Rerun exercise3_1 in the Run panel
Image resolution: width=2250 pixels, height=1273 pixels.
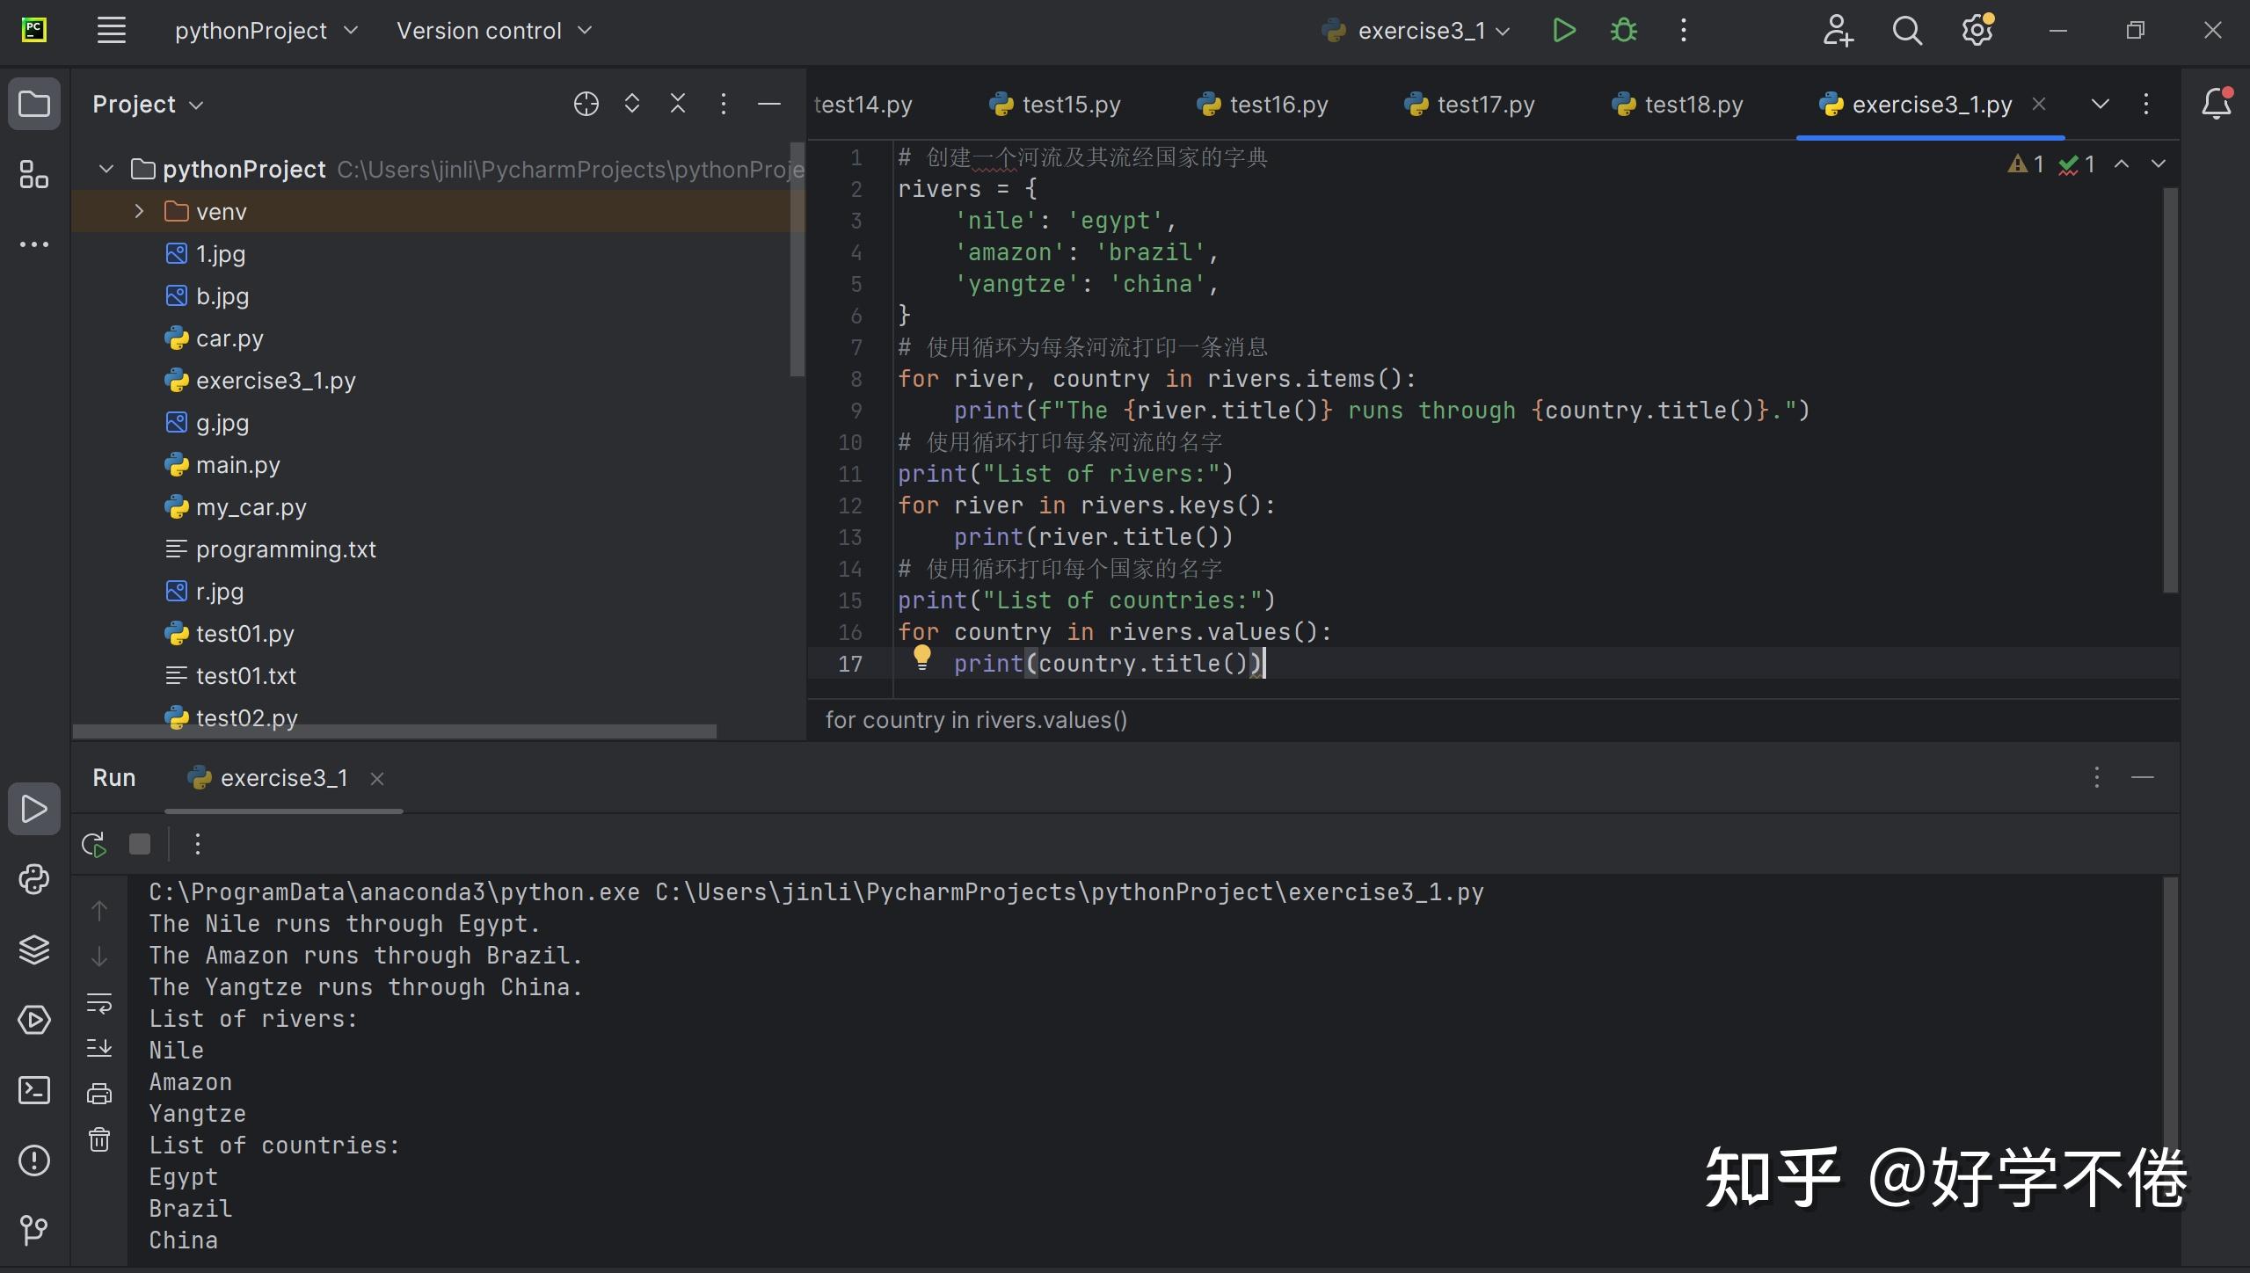(94, 845)
